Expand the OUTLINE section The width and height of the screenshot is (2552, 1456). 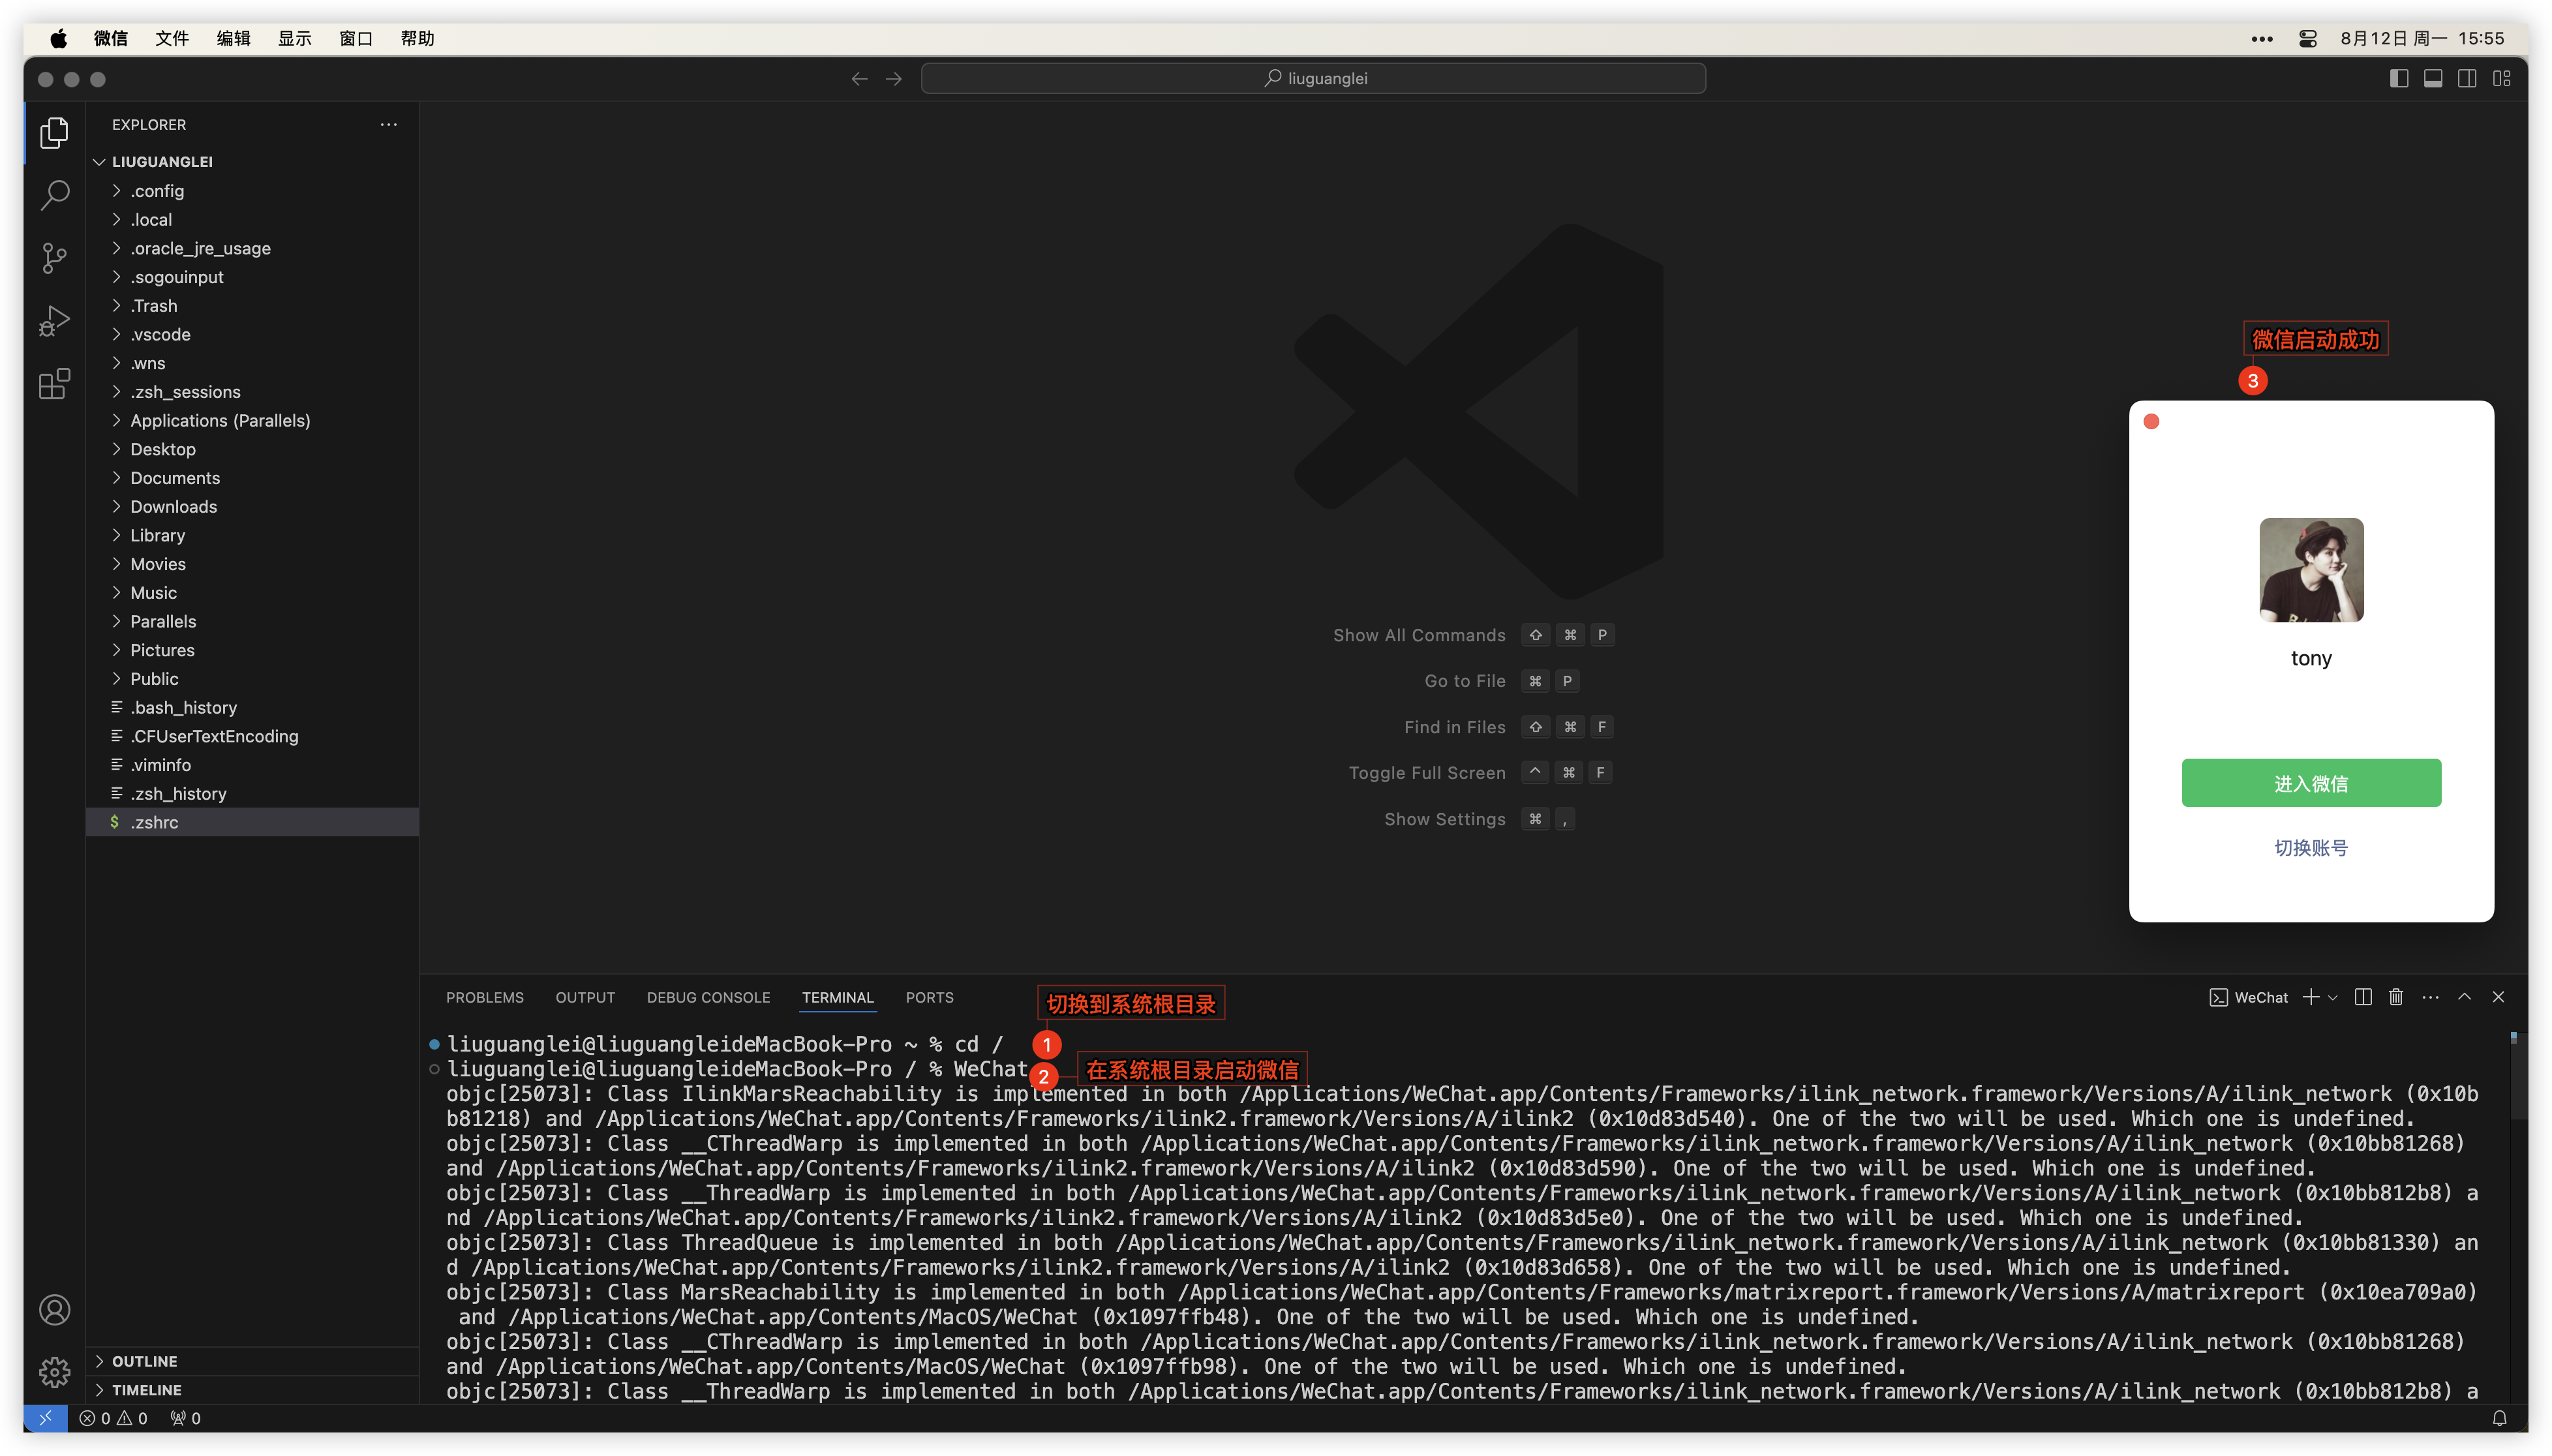pyautogui.click(x=144, y=1361)
